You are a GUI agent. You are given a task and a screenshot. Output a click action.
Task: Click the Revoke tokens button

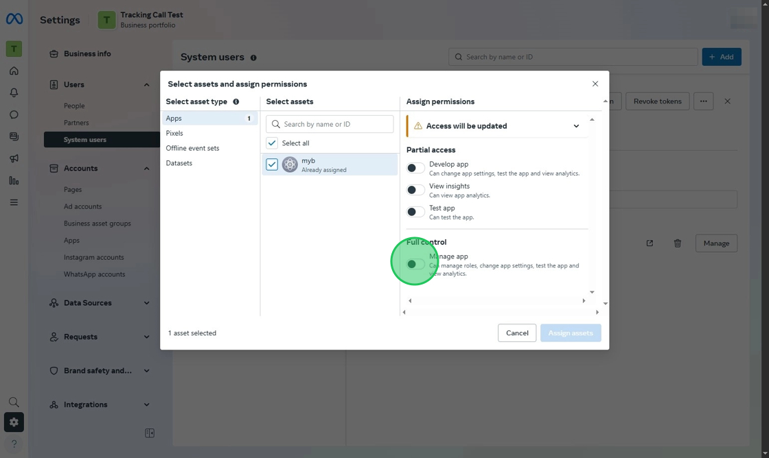[657, 101]
